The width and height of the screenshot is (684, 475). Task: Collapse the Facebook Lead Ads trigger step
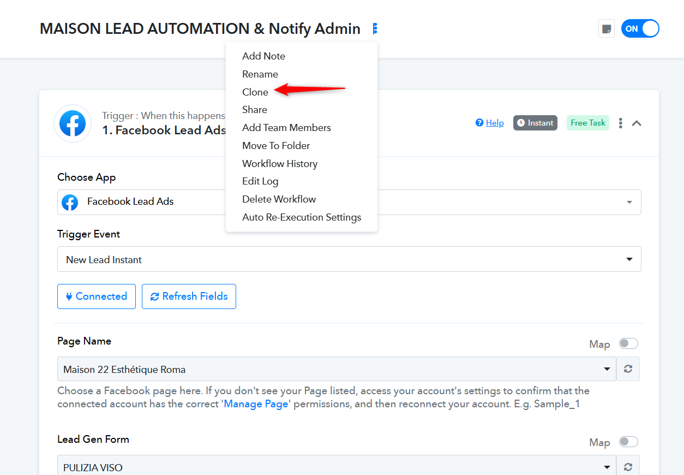point(637,123)
